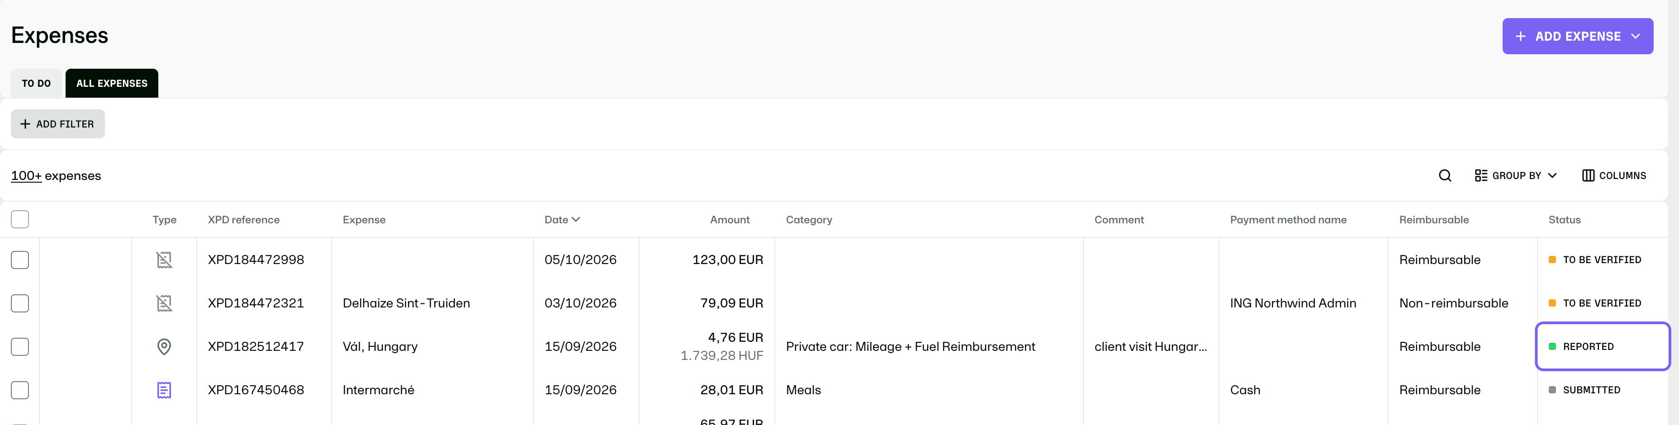Click the Private car mileage category cell
Screen dimensions: 1679x425
point(911,347)
